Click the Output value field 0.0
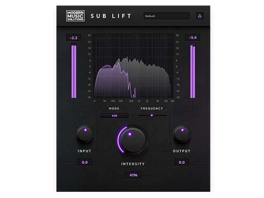The height and width of the screenshot is (198, 264). click(181, 162)
